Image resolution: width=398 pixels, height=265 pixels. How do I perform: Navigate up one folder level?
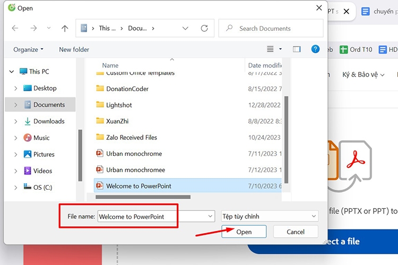(x=65, y=28)
